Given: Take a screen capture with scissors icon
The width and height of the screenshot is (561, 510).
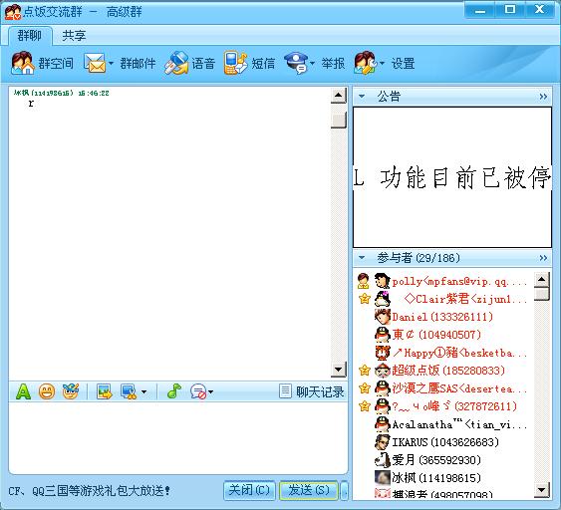Looking at the screenshot, I should [129, 391].
